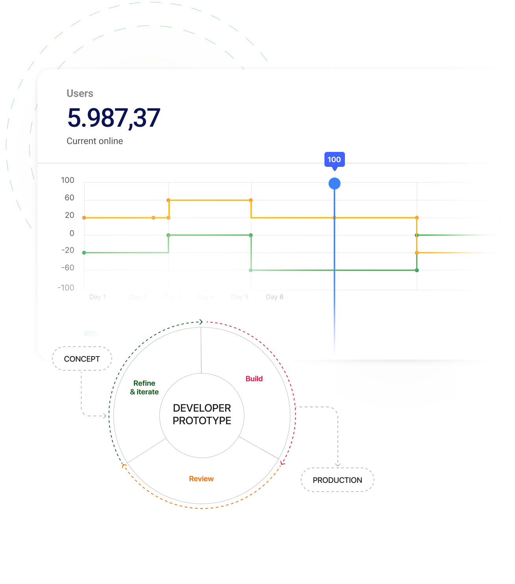The height and width of the screenshot is (584, 515).
Task: Click the CONCEPT dashed box
Action: 82,359
